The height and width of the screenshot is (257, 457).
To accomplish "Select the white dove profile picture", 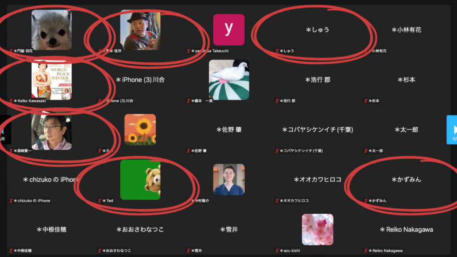I will 229,80.
